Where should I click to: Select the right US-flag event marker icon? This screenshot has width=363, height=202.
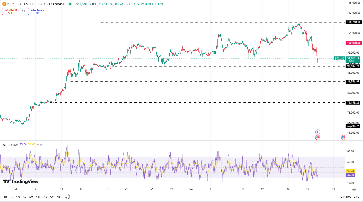pyautogui.click(x=344, y=138)
